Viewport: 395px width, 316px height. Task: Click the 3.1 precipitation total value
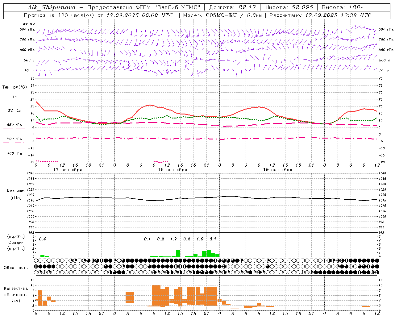(x=213, y=239)
